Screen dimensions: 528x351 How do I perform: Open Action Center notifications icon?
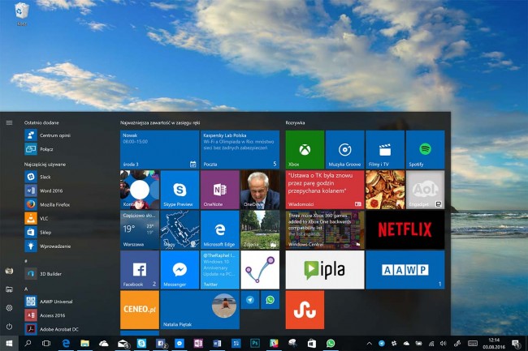[x=516, y=343]
